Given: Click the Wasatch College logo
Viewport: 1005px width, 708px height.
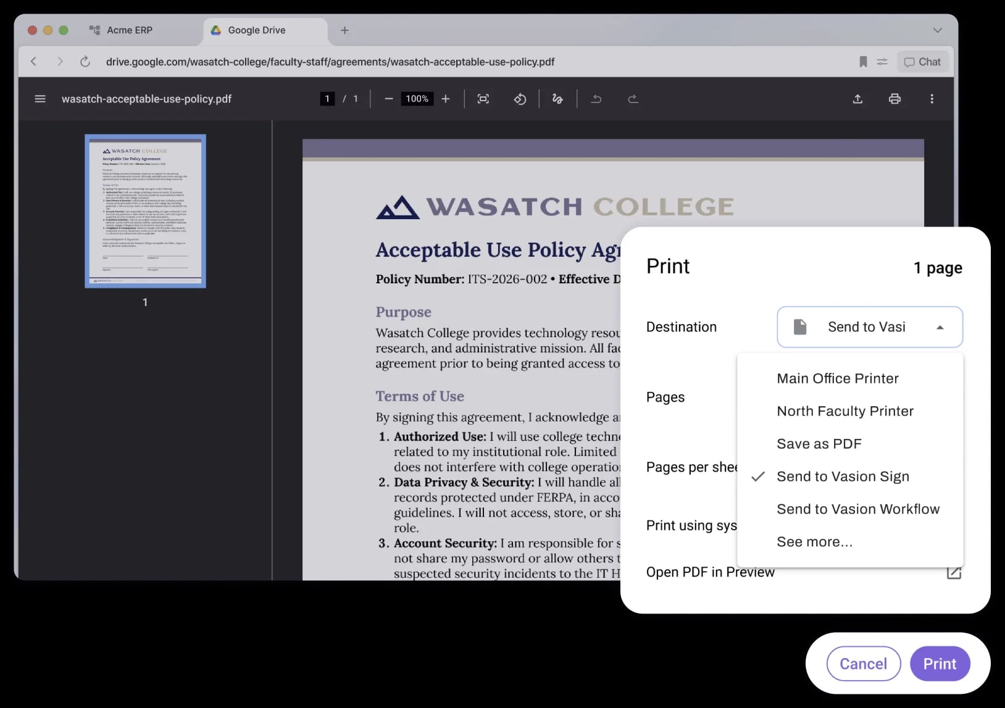Looking at the screenshot, I should [555, 207].
